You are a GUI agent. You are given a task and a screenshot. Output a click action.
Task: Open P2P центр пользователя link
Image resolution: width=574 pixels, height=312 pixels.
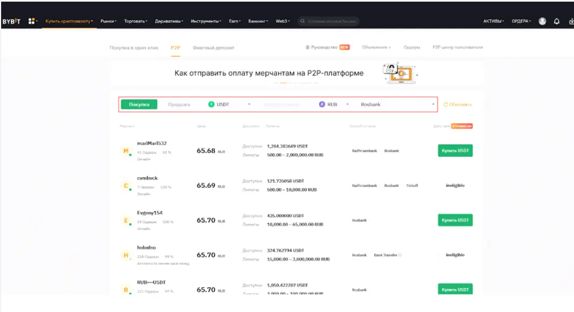tap(458, 47)
